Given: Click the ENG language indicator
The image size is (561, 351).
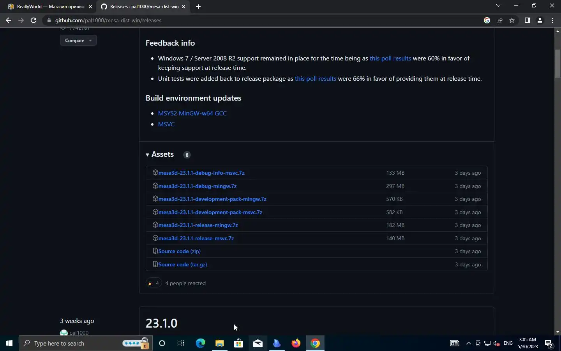Looking at the screenshot, I should (508, 343).
